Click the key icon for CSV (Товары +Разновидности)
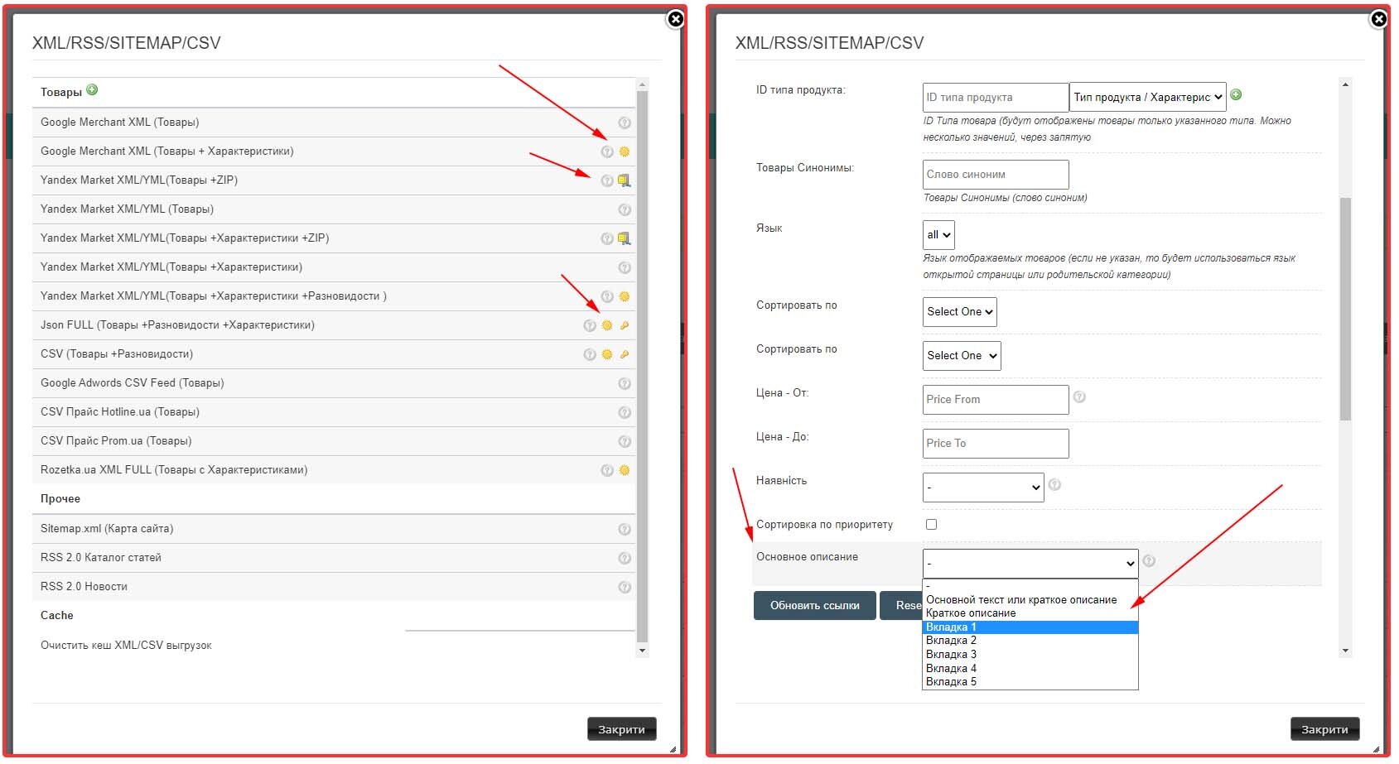This screenshot has width=1399, height=764. pyautogui.click(x=625, y=353)
